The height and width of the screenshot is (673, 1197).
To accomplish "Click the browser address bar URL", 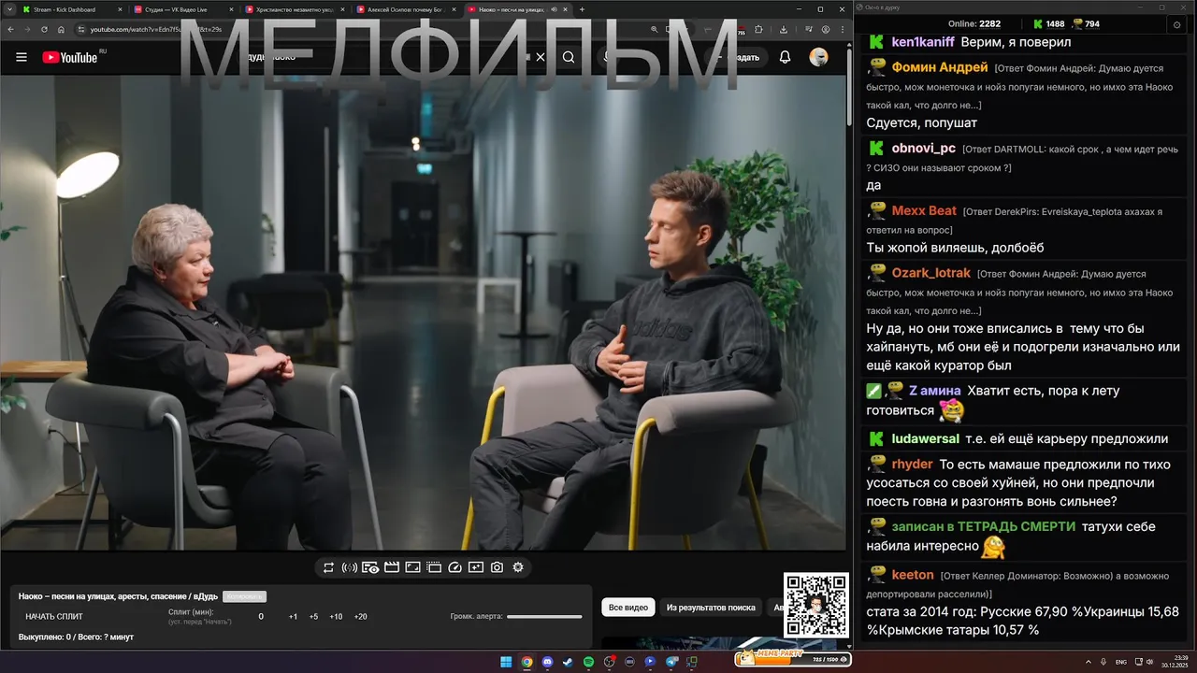I will coord(156,29).
